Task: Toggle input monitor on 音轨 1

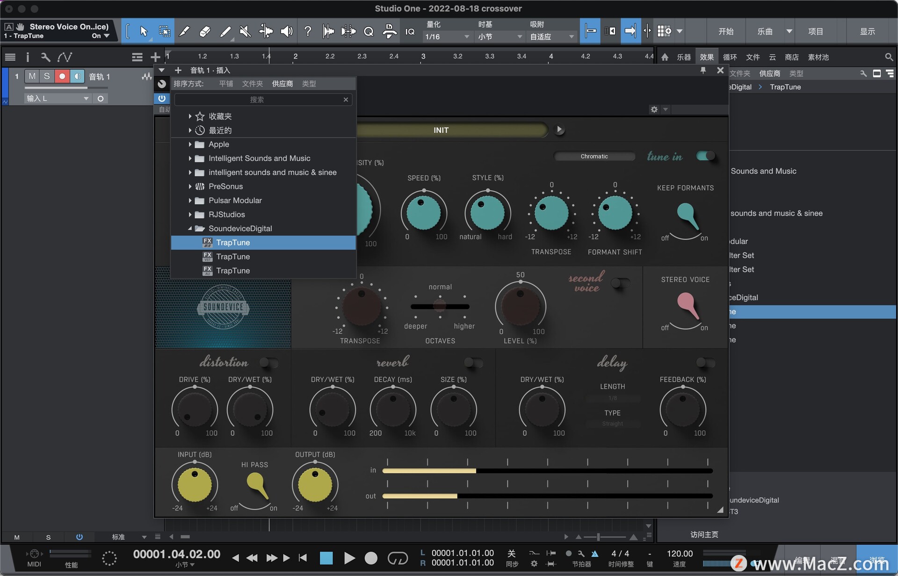Action: (x=77, y=76)
